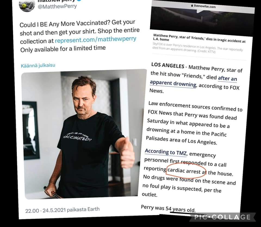
Task: Follow the "after an apparent drowning" link
Action: click(193, 81)
